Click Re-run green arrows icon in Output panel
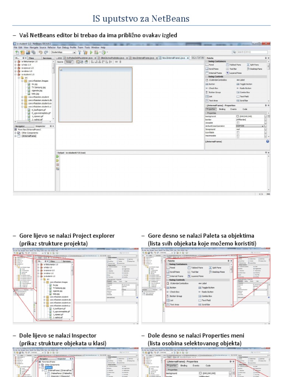The width and height of the screenshot is (283, 377). 58,156
